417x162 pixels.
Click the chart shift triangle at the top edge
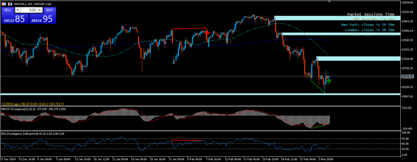[x=329, y=2]
